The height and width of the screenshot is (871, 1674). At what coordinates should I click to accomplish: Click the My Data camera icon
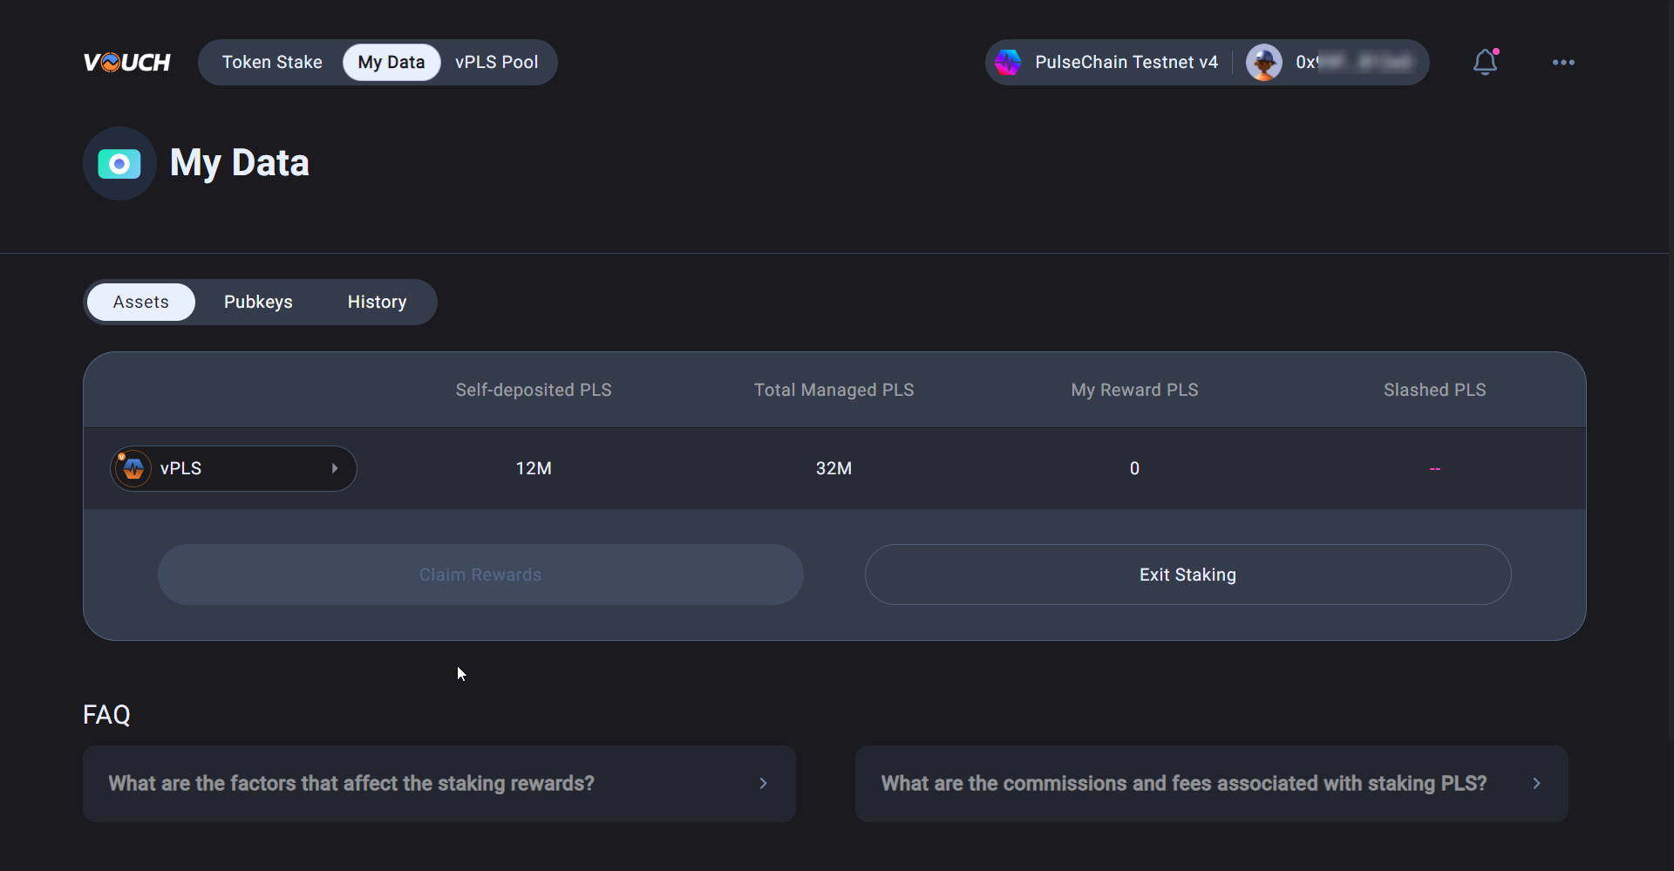click(119, 163)
